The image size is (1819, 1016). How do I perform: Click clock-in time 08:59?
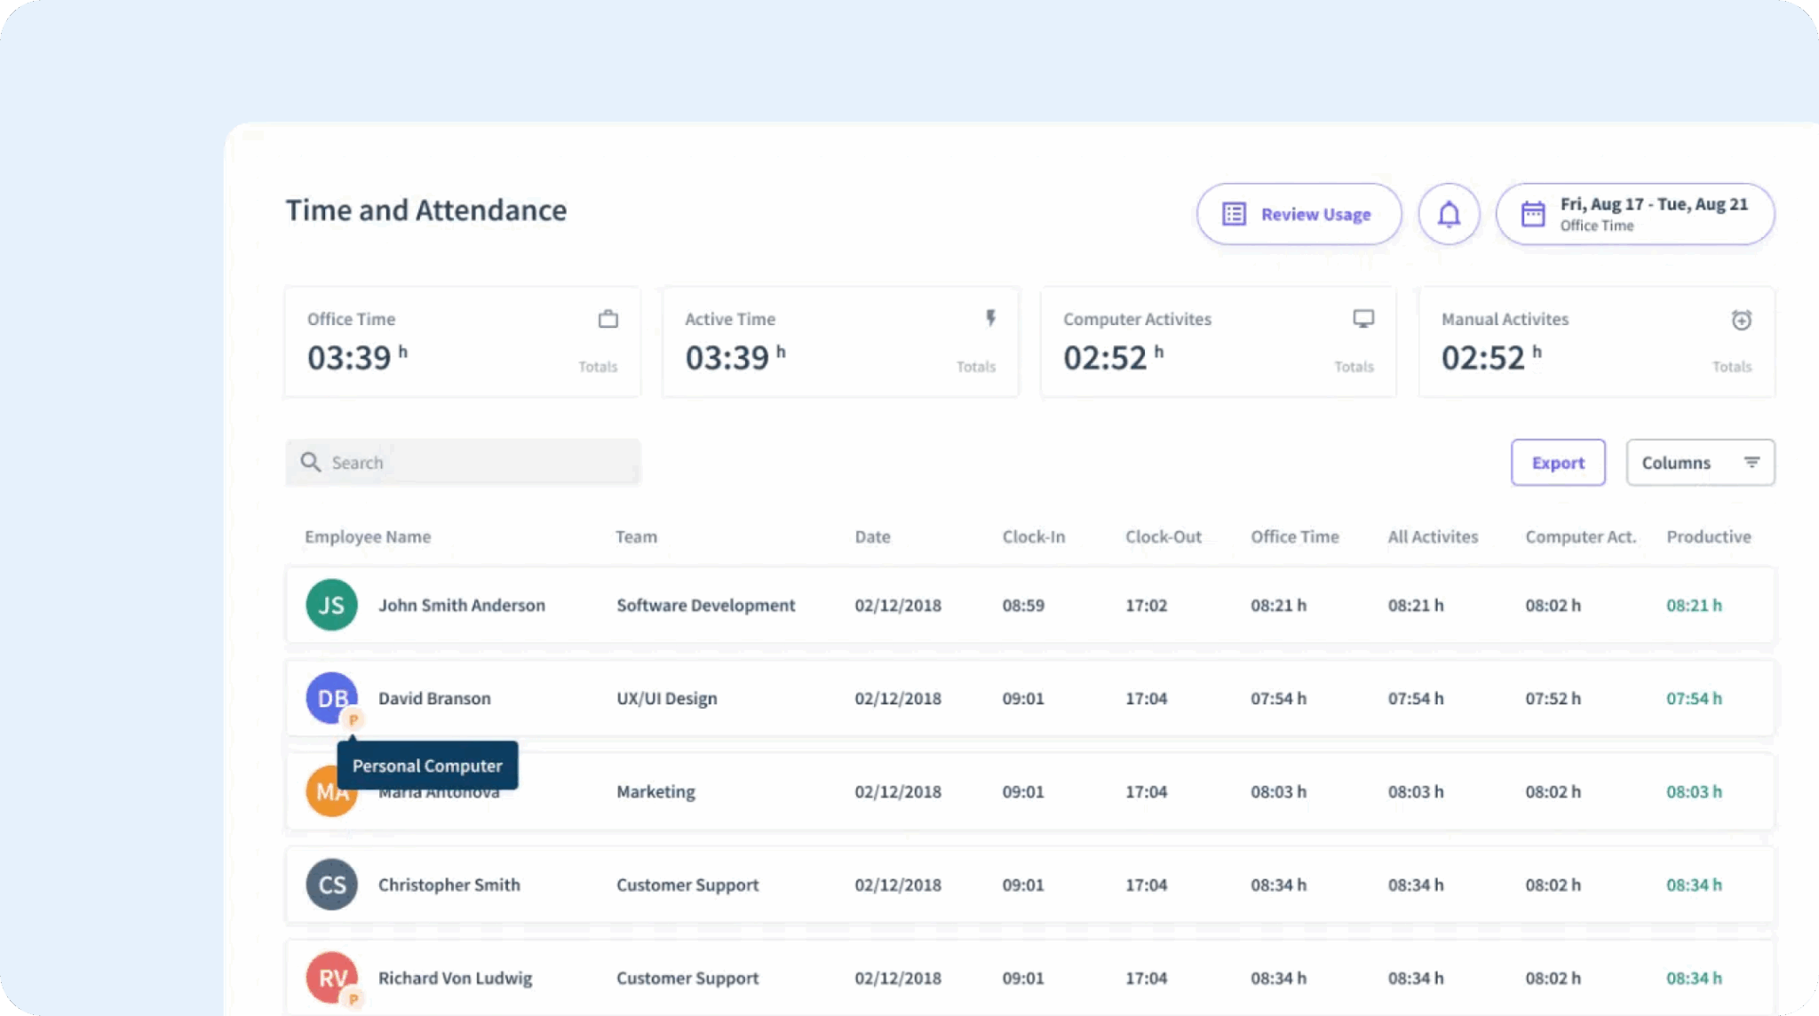pos(1023,605)
